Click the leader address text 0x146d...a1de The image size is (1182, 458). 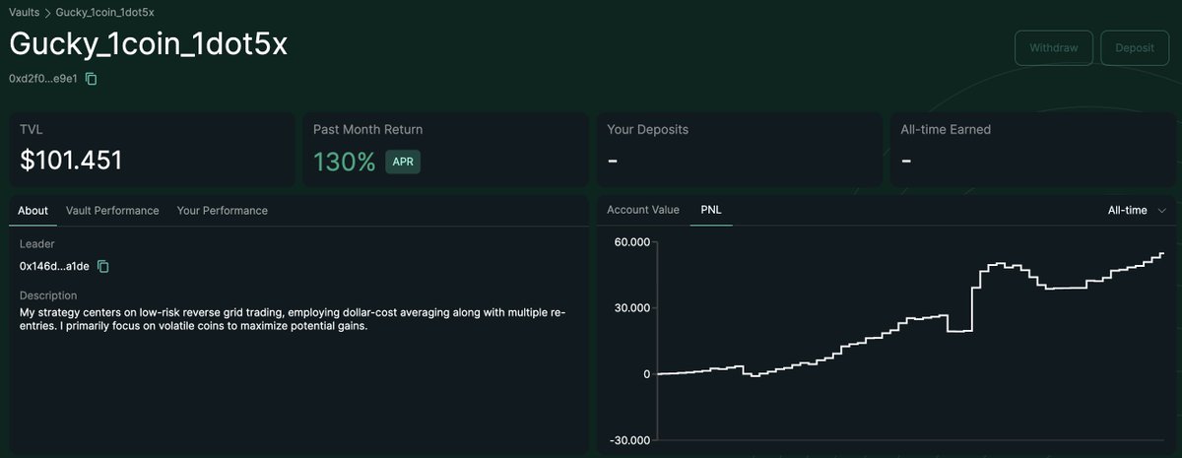pyautogui.click(x=55, y=266)
